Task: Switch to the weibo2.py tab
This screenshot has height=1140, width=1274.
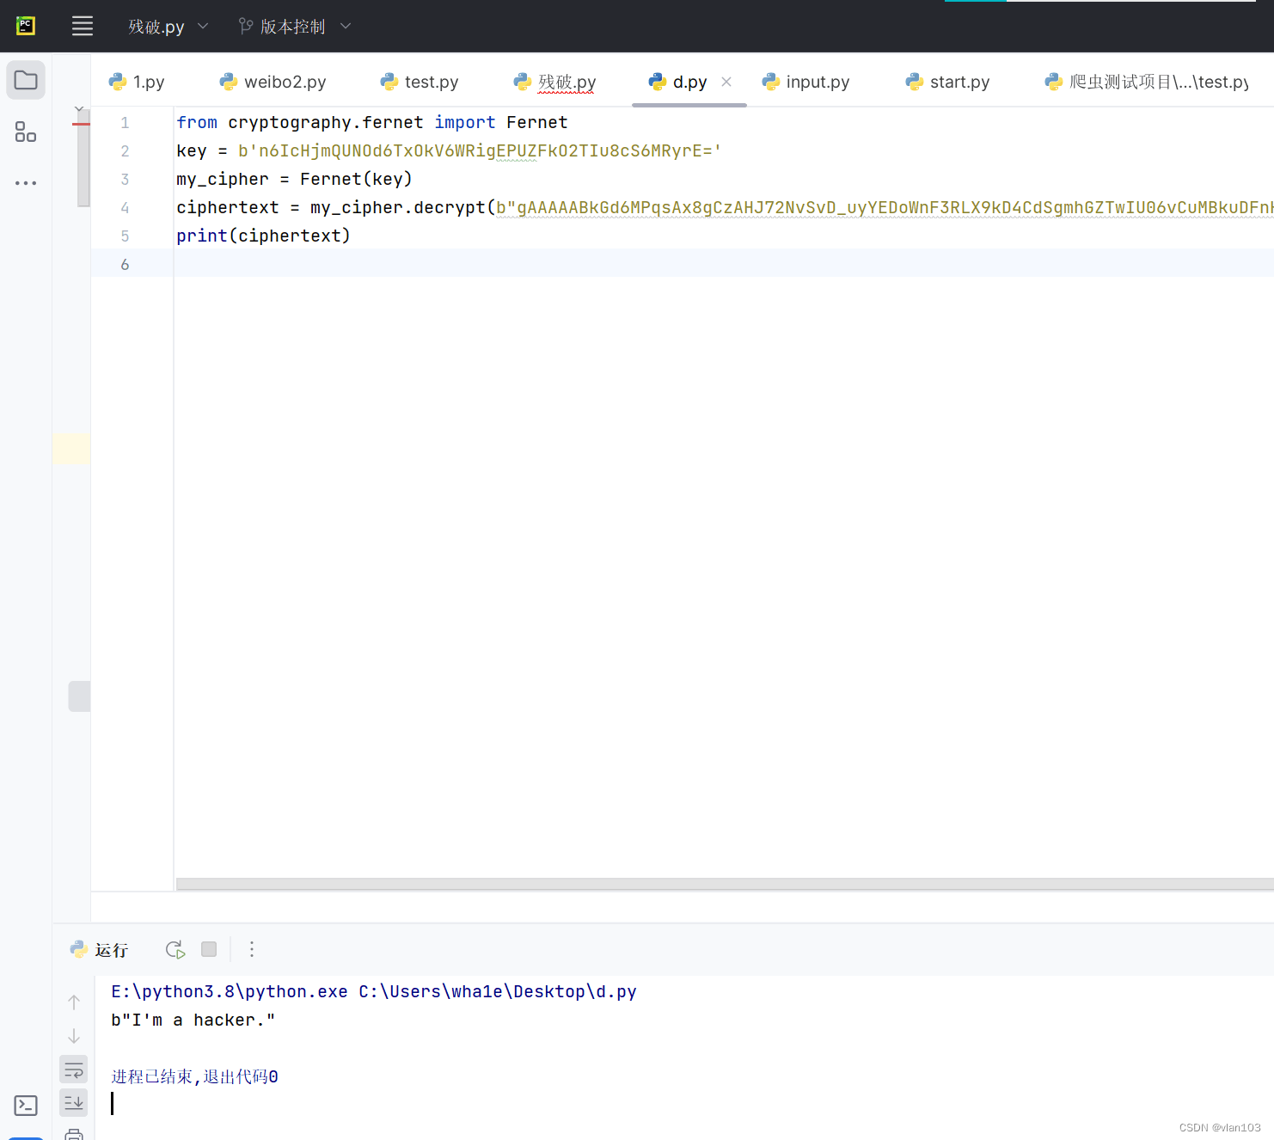Action: coord(273,82)
